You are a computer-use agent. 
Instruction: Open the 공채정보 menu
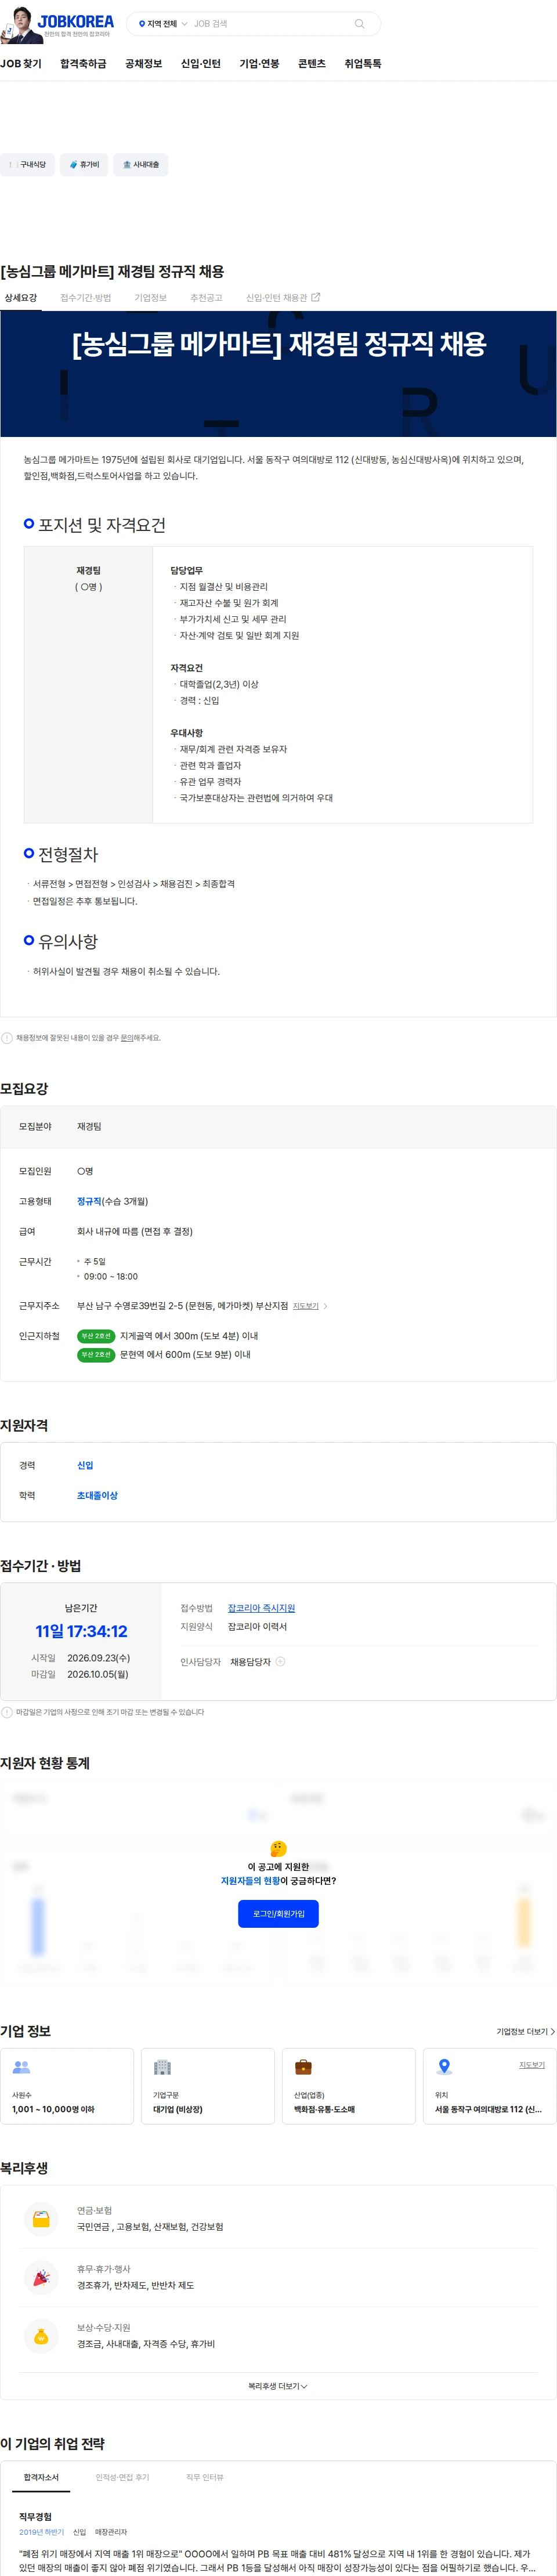click(x=143, y=63)
